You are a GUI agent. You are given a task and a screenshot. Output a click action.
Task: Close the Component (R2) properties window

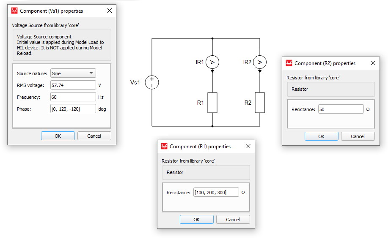point(373,63)
